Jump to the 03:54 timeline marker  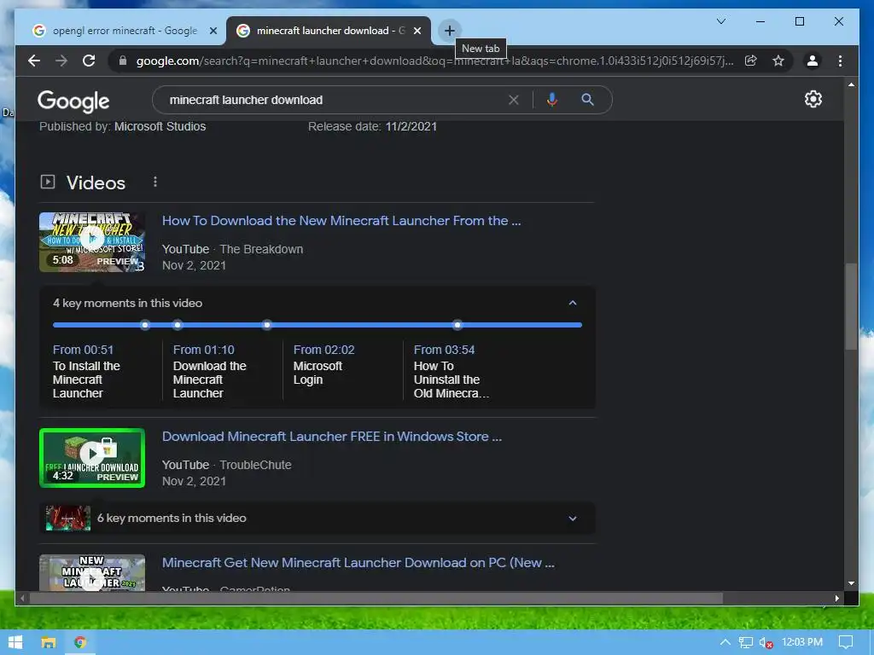pyautogui.click(x=457, y=325)
